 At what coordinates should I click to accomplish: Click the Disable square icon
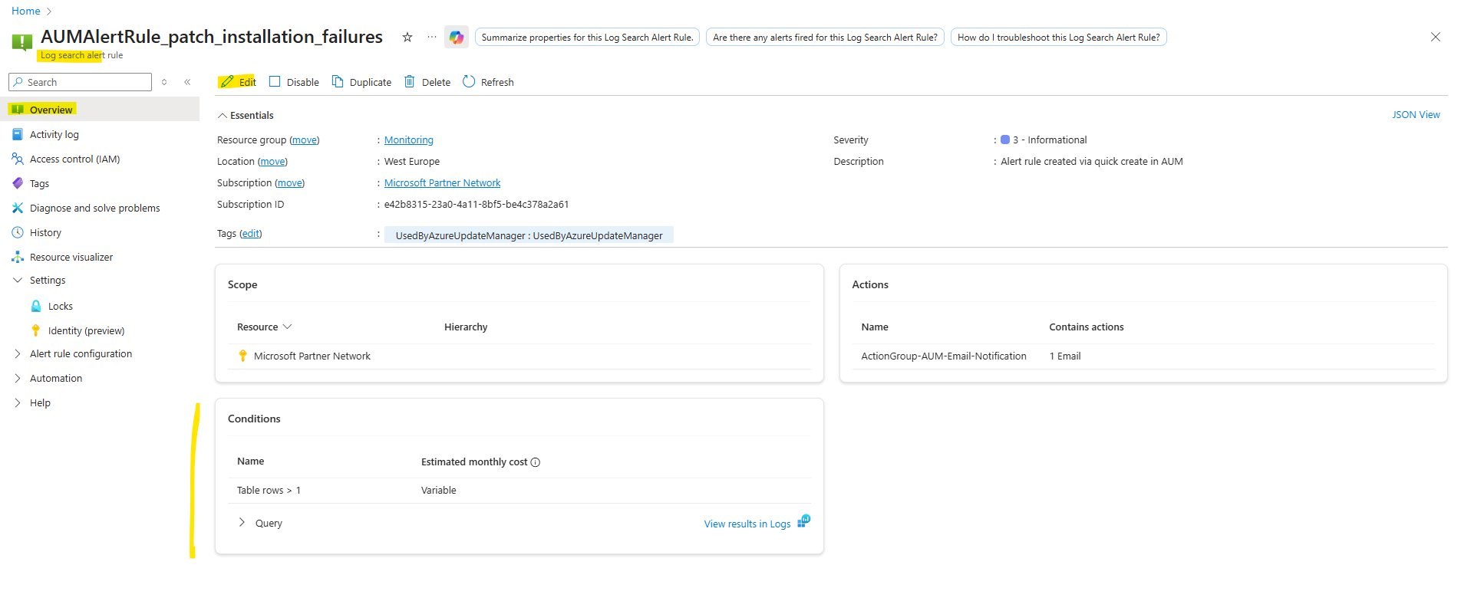[275, 81]
